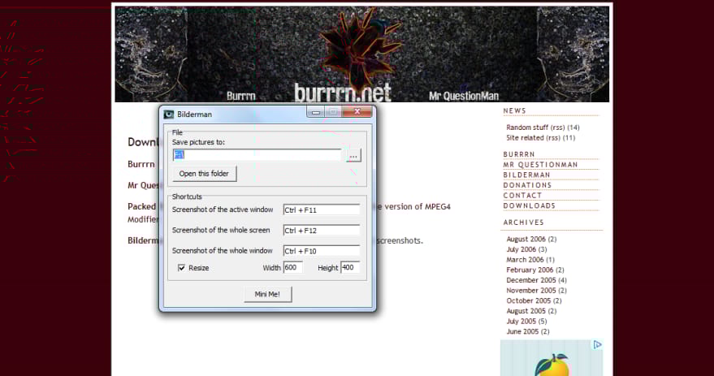Viewport: 714px width, 376px height.
Task: Open the DOWNLOADS sidebar menu item
Action: [530, 205]
